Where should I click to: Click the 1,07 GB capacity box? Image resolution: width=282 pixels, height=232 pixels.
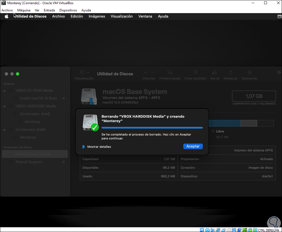click(x=254, y=96)
